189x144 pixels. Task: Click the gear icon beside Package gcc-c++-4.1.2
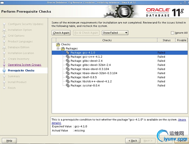pos(68,57)
